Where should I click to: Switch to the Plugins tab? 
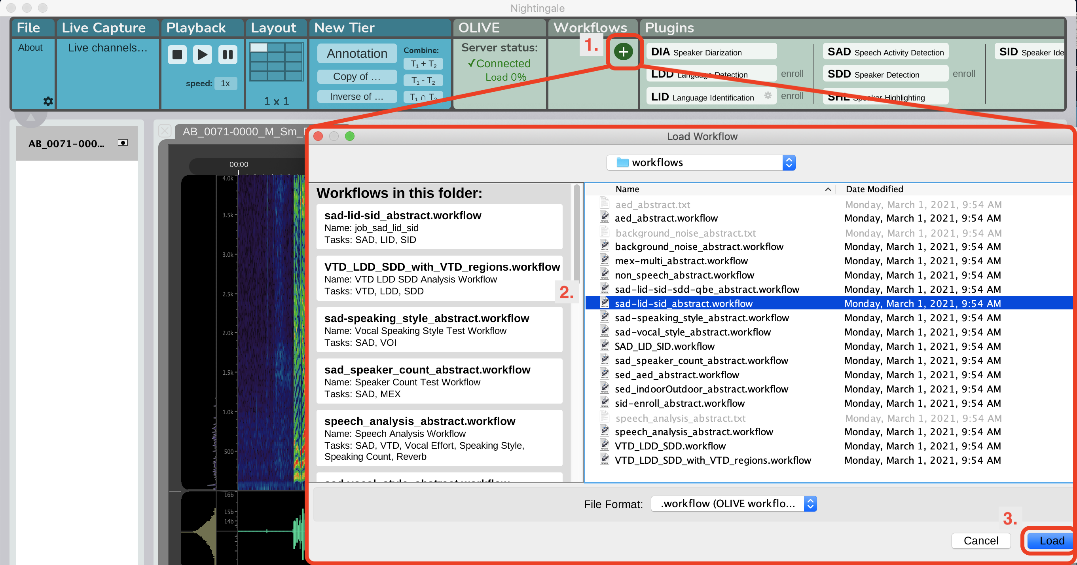click(669, 28)
